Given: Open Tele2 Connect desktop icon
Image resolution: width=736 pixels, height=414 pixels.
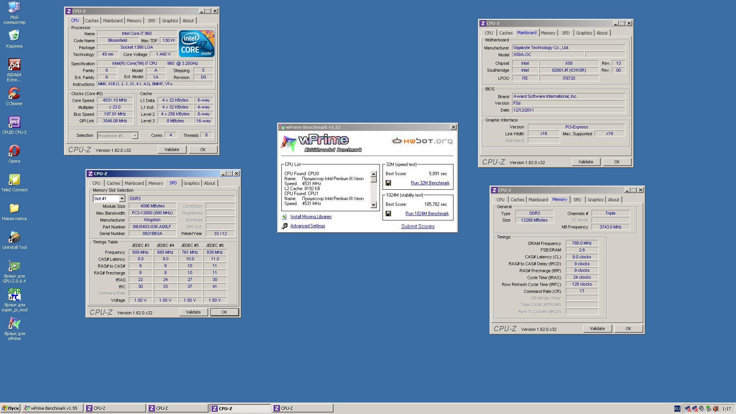Looking at the screenshot, I should click(14, 179).
